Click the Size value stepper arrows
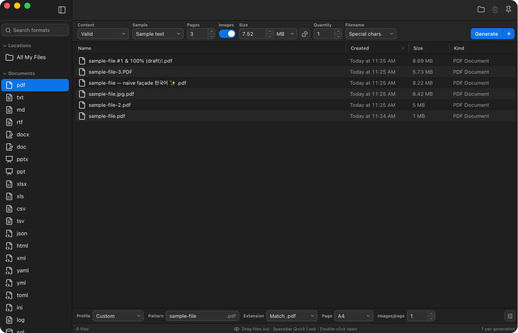This screenshot has height=333, width=518. [x=270, y=34]
